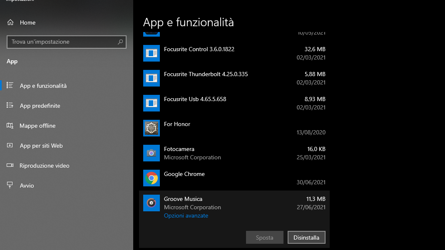
Task: Click Microsoft Corporation under Fotocamera
Action: (x=192, y=157)
